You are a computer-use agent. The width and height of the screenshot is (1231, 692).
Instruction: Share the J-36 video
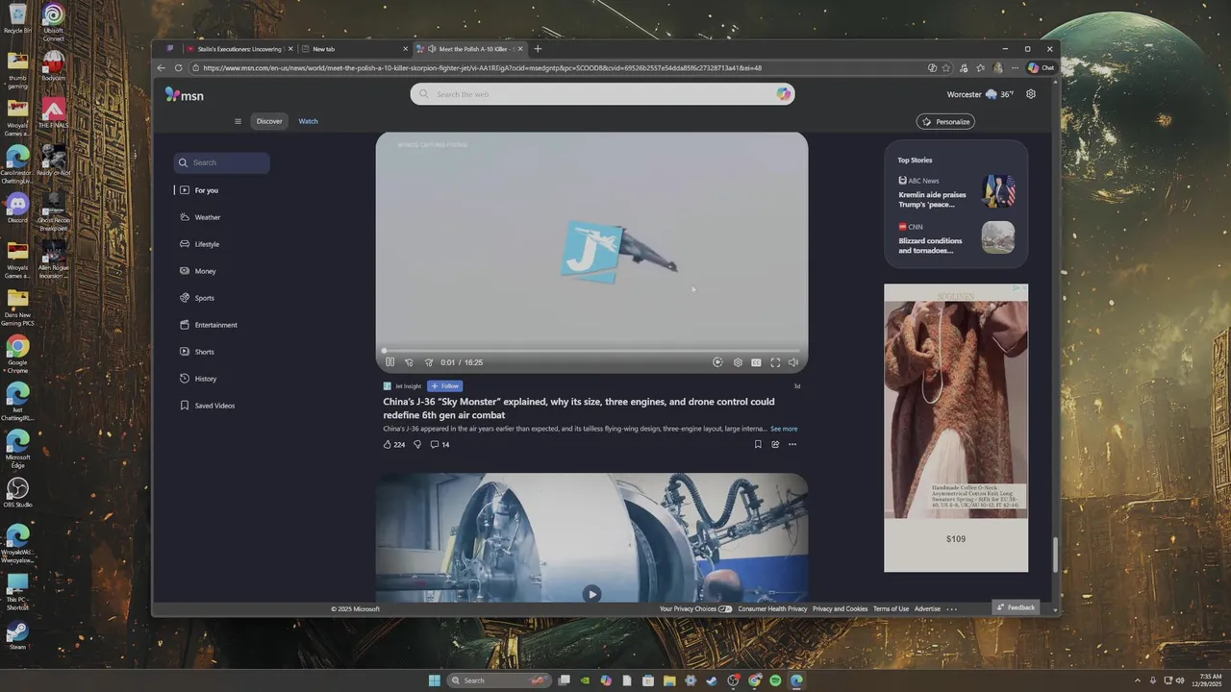click(775, 444)
